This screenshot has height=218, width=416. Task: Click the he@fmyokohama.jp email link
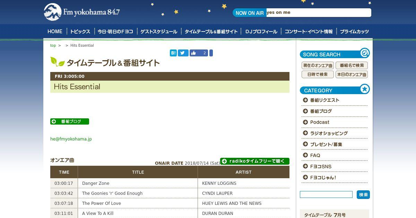(x=71, y=139)
